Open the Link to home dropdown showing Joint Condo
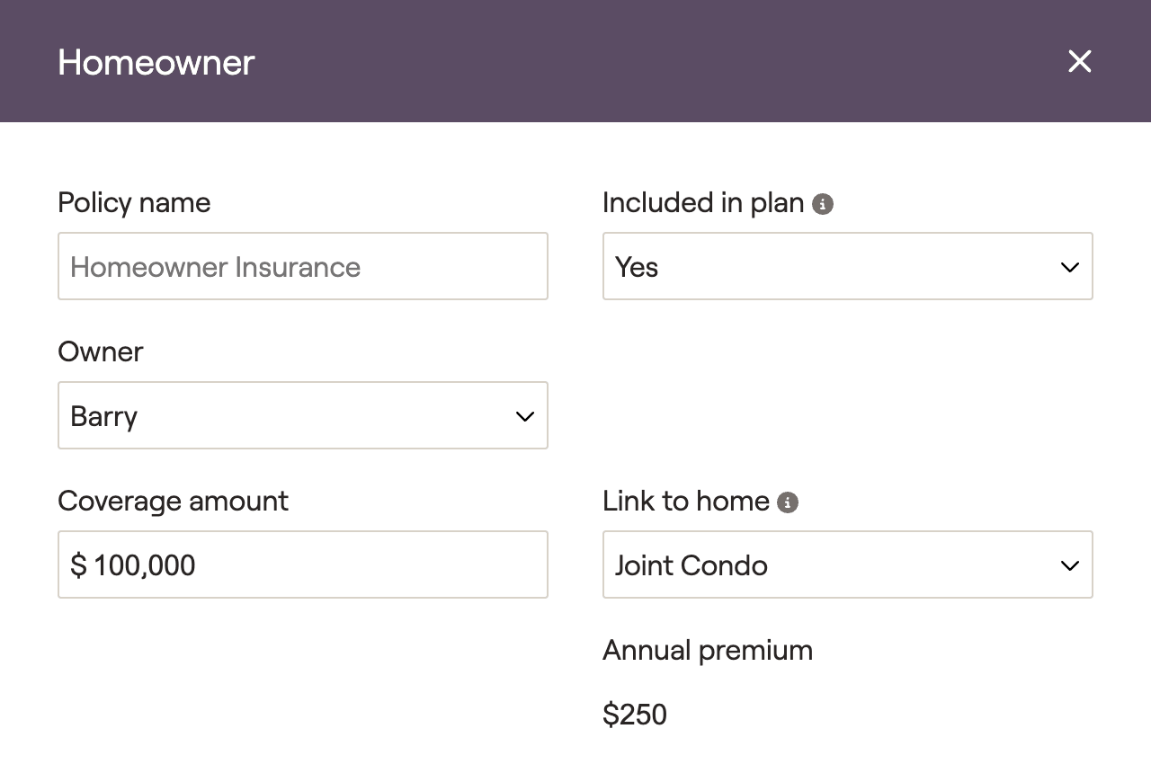Image resolution: width=1151 pixels, height=782 pixels. (x=848, y=564)
